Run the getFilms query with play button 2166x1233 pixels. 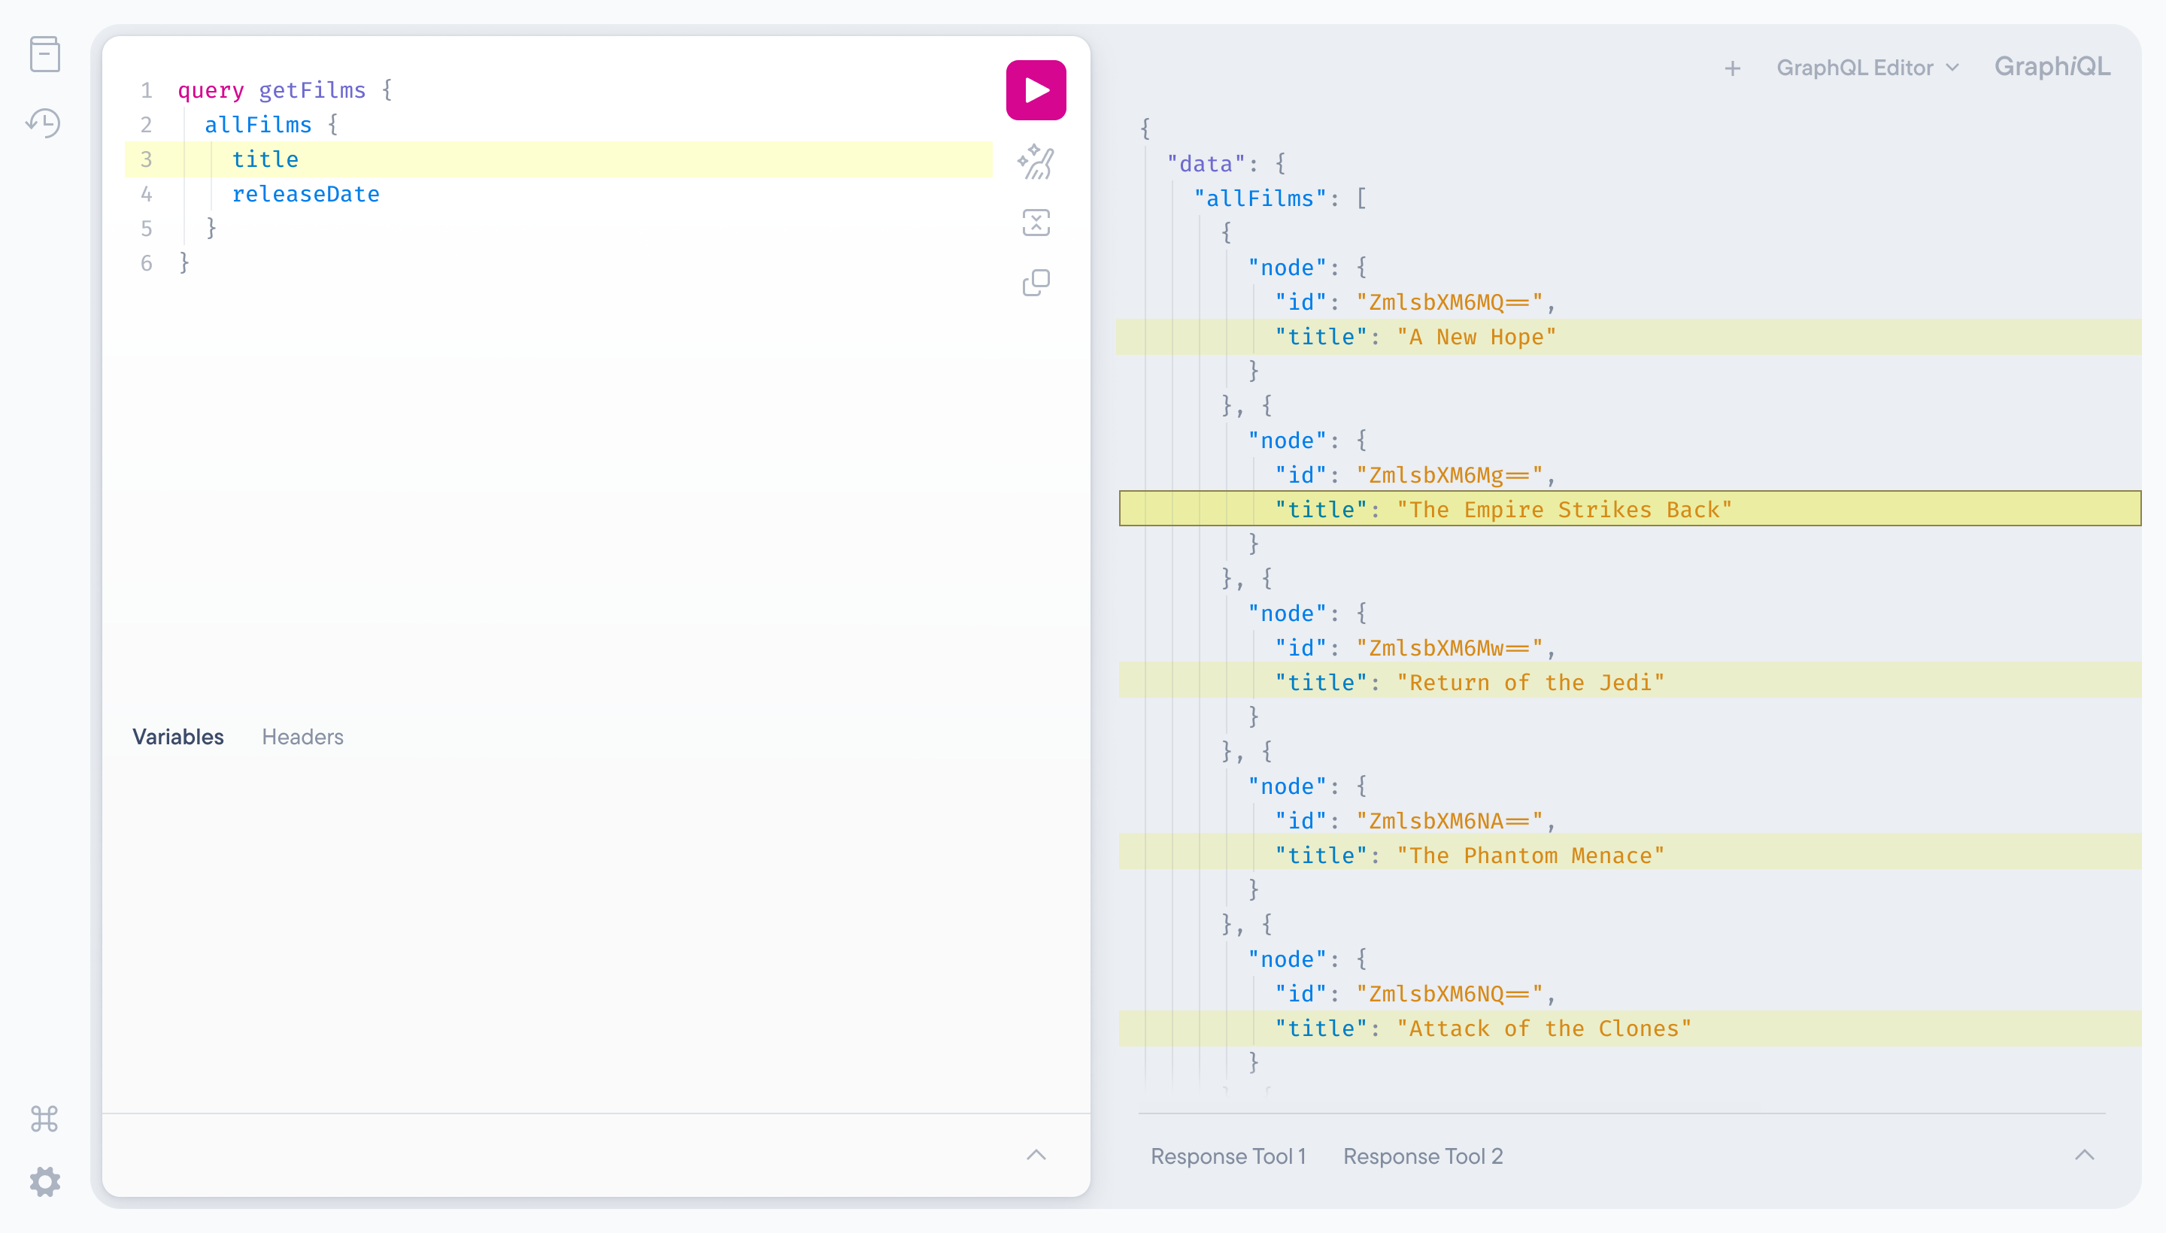[x=1035, y=89]
